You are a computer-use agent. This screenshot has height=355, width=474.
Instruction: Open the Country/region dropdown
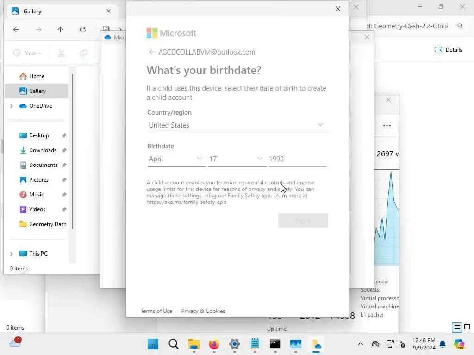[x=237, y=125]
